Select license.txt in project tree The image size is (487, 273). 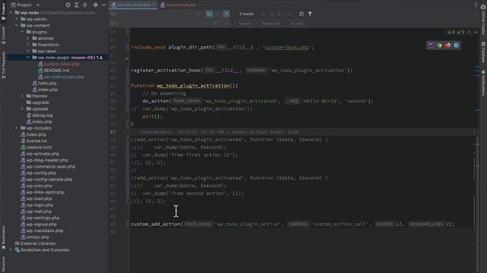pyautogui.click(x=37, y=141)
